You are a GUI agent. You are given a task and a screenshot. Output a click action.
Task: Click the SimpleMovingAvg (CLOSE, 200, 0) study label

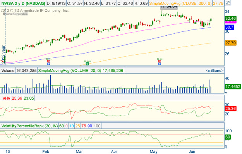pos(180,3)
